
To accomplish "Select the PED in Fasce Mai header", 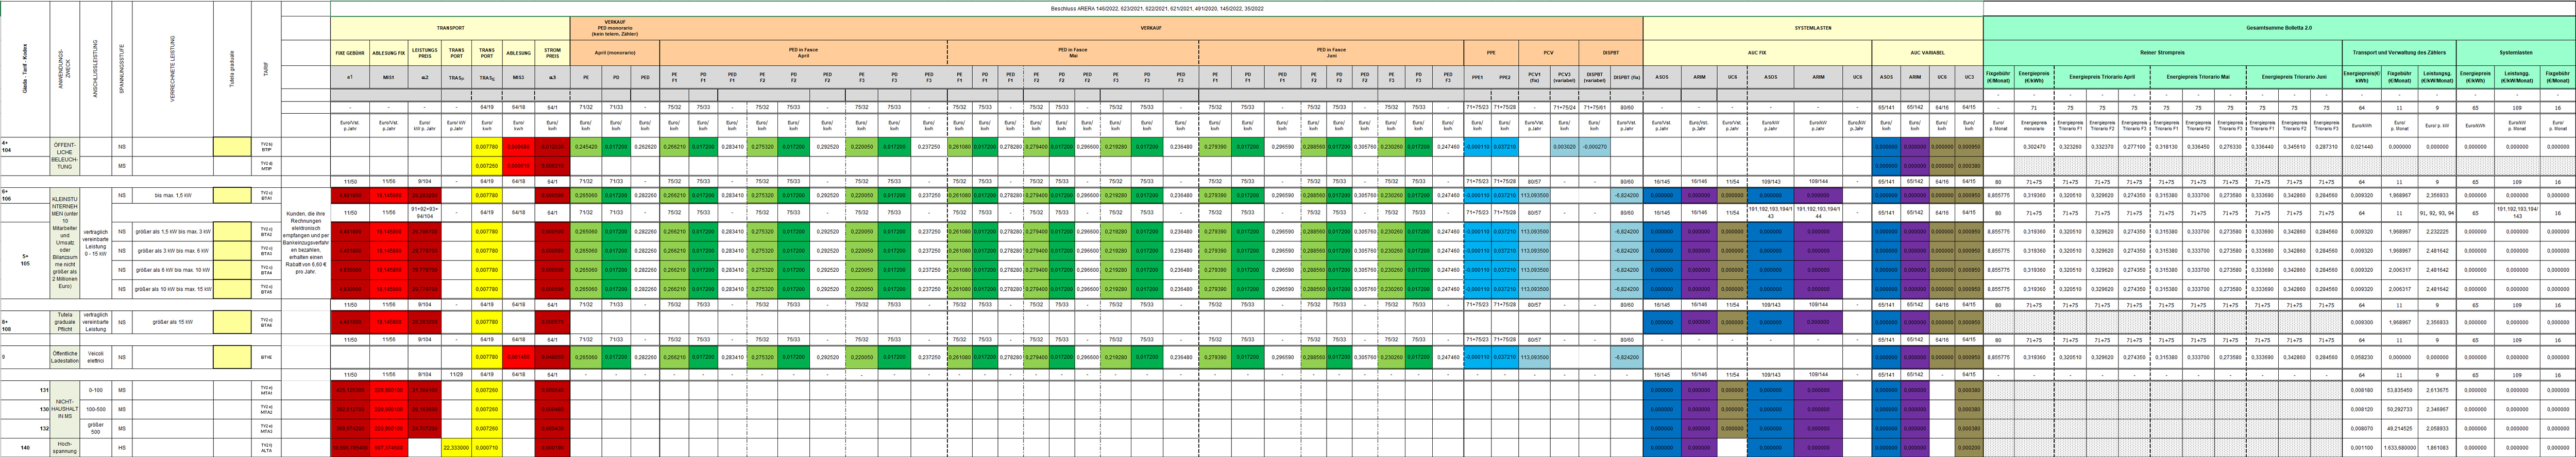I will coord(1072,53).
